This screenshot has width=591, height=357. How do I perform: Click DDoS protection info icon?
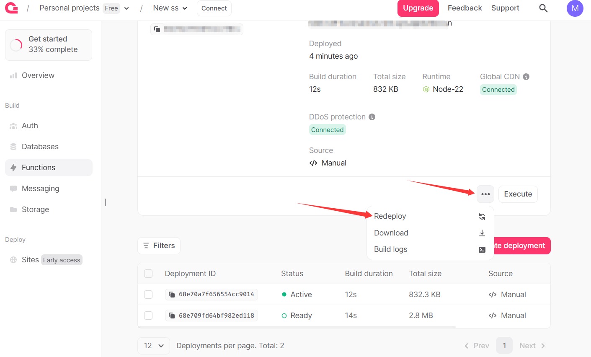pos(372,117)
